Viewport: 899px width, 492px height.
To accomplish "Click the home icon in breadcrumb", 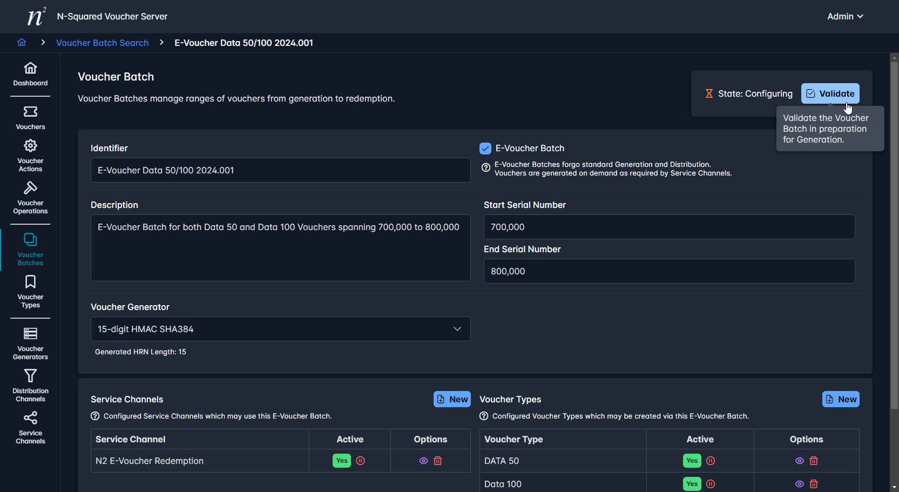I will click(22, 43).
